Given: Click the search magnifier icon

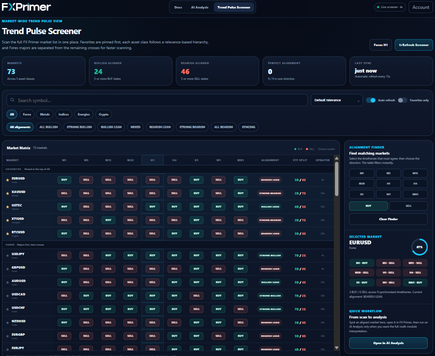Looking at the screenshot, I should 12,100.
